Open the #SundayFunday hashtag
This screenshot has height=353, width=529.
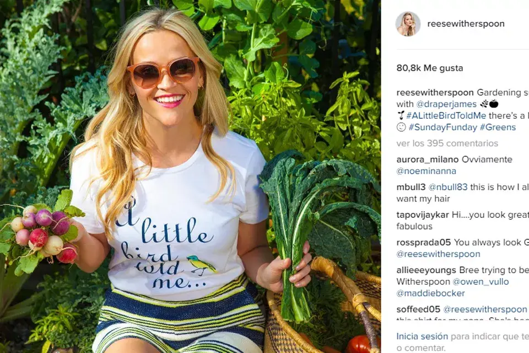click(442, 127)
